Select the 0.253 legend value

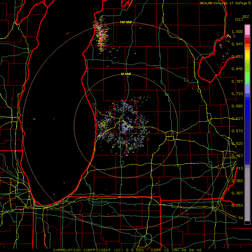tap(237, 206)
